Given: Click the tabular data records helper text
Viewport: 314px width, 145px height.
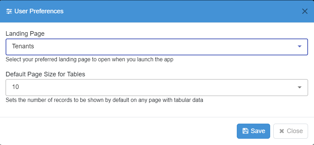Looking at the screenshot, I should [x=104, y=100].
